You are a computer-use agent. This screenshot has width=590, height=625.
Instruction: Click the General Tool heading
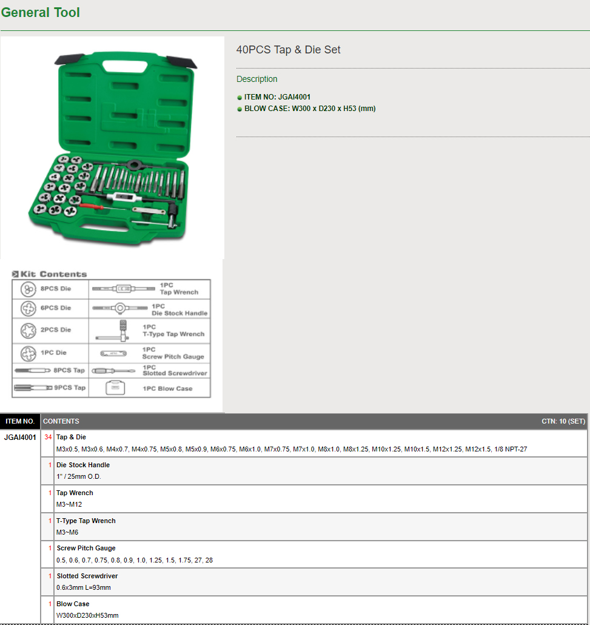point(41,13)
